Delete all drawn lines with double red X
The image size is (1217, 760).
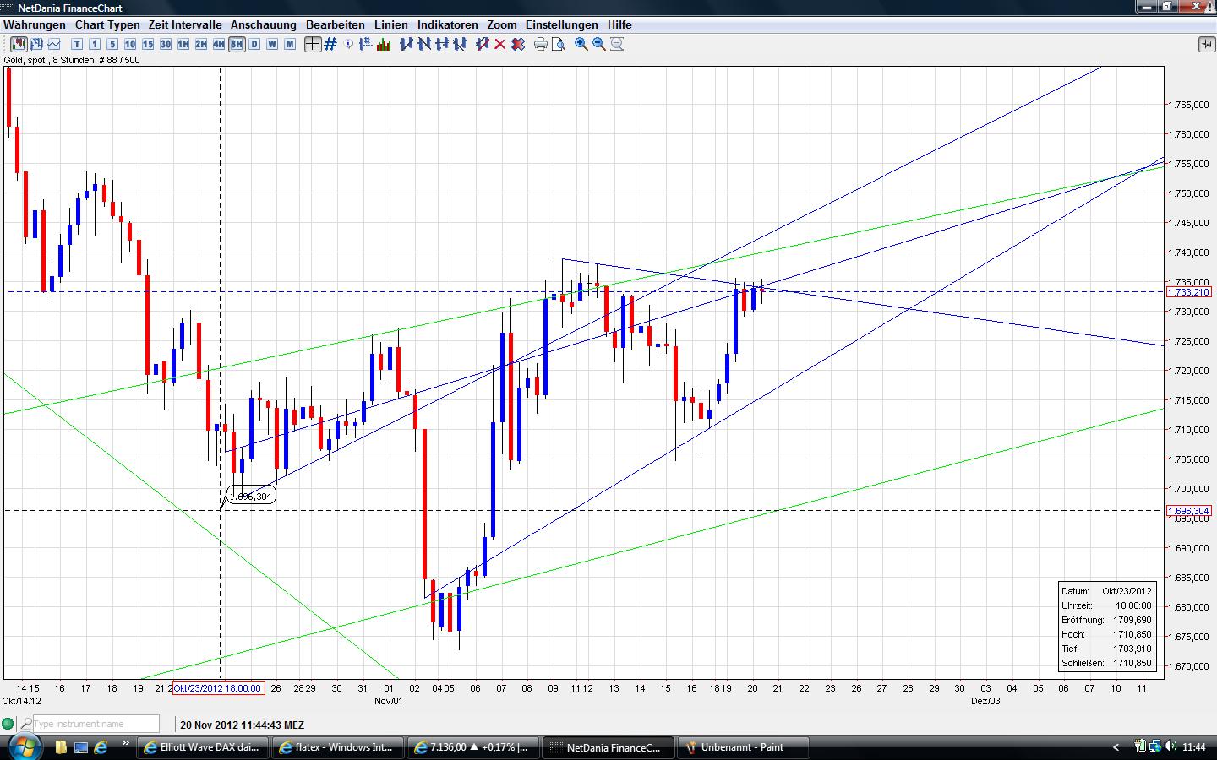pos(517,45)
